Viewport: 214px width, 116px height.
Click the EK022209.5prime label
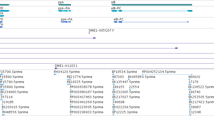coord(126,107)
